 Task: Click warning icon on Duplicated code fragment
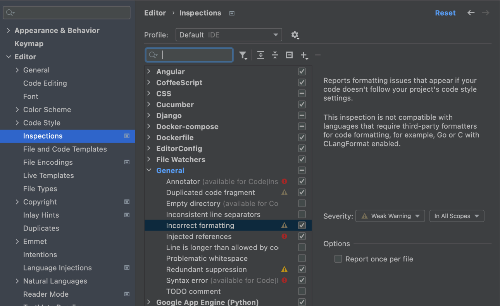click(x=284, y=193)
